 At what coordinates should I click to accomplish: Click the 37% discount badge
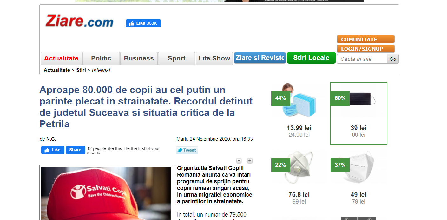pos(340,165)
